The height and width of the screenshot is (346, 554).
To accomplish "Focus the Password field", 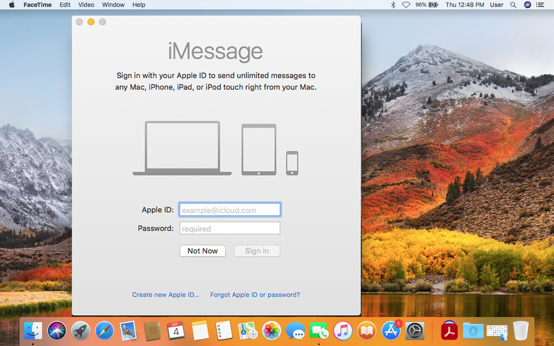I will [x=230, y=228].
